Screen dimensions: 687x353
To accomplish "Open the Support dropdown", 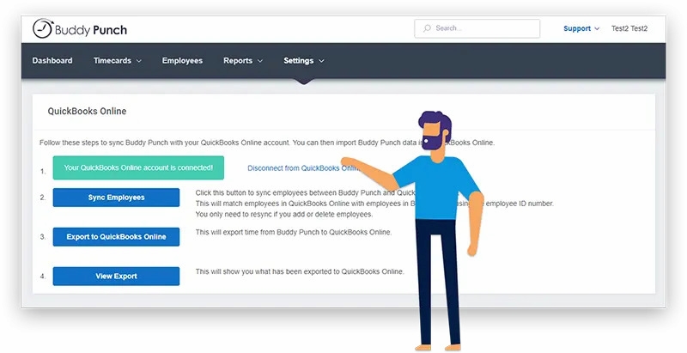I will (581, 28).
